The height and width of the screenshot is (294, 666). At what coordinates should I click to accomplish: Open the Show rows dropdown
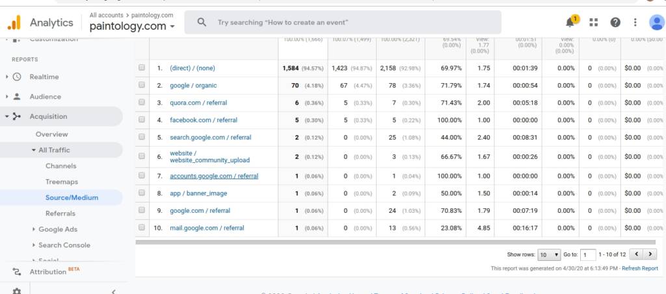[549, 255]
